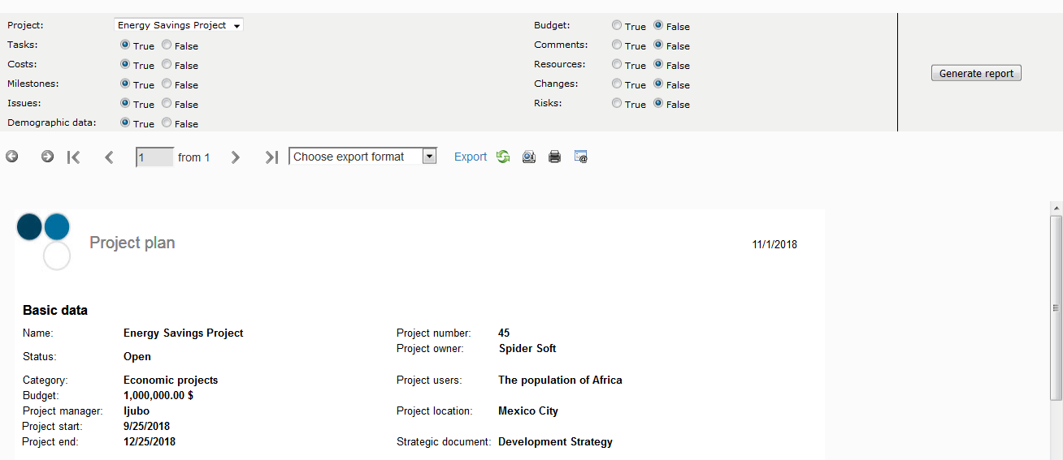
Task: Click the report logo circles
Action: point(44,241)
